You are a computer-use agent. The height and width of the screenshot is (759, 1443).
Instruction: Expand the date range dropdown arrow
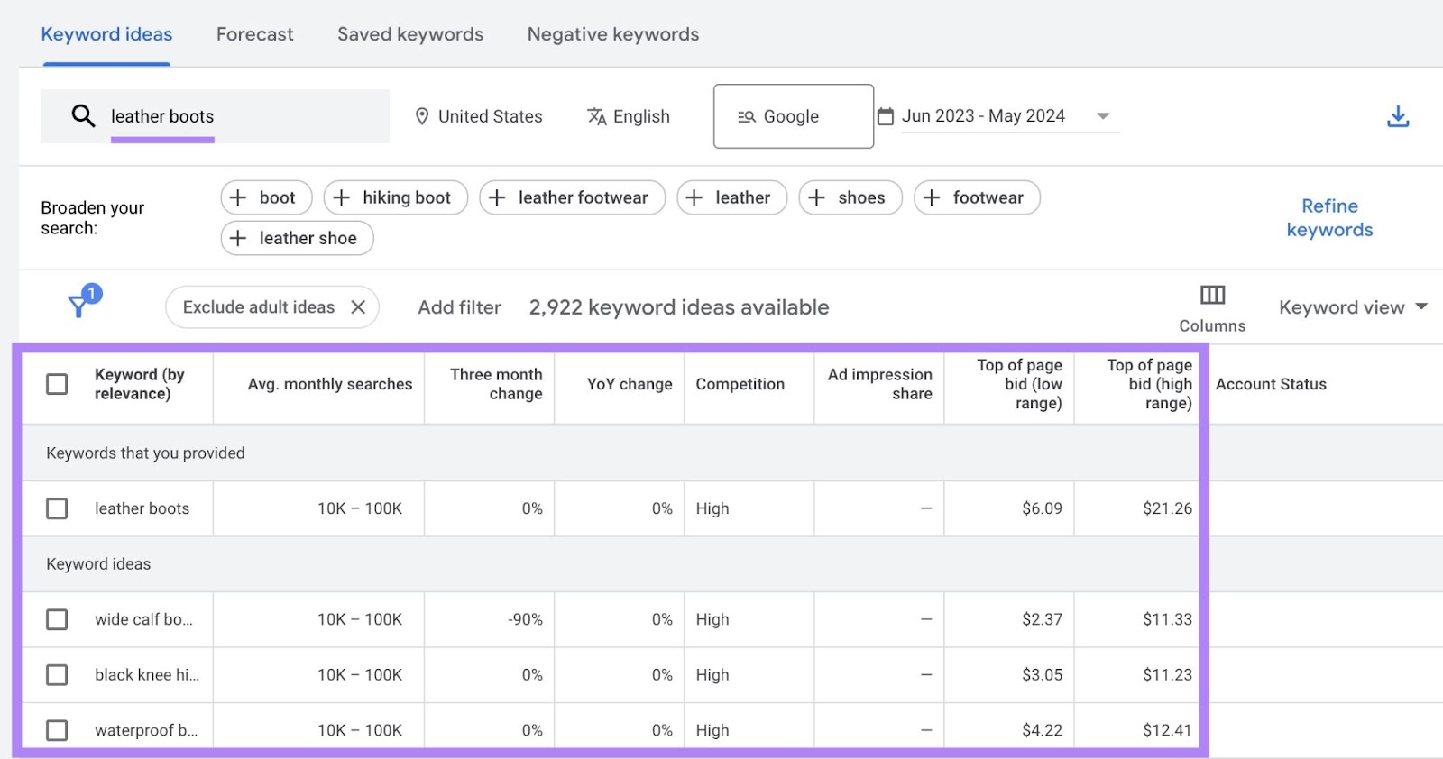[1102, 116]
